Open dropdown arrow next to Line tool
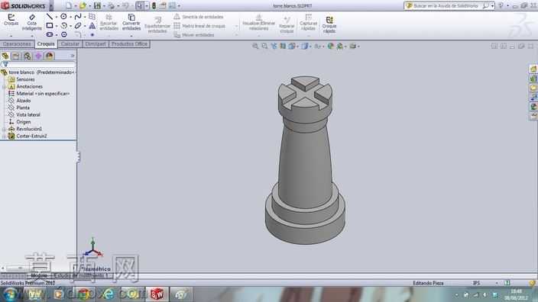538x302 pixels. pyautogui.click(x=56, y=17)
